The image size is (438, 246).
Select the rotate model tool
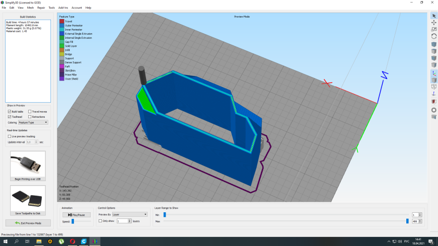(x=434, y=36)
